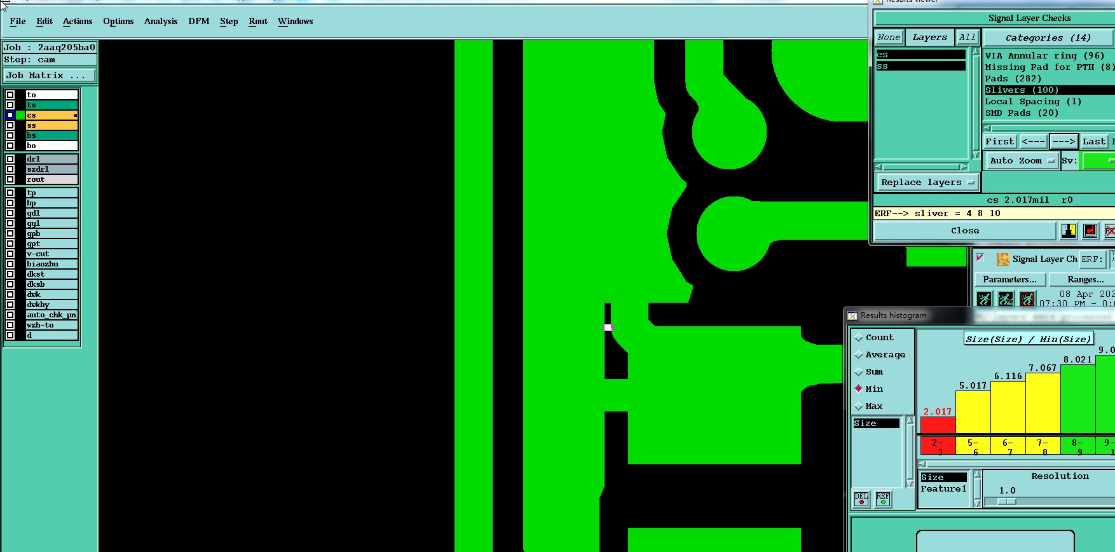Open the Windows menu

point(296,21)
